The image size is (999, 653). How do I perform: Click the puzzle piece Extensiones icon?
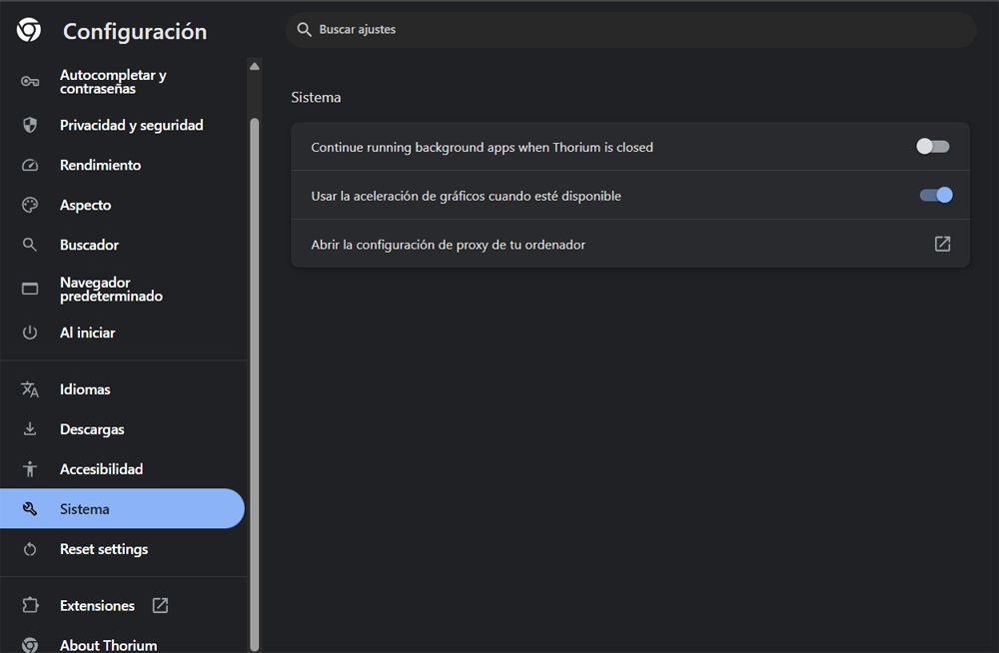tap(30, 606)
